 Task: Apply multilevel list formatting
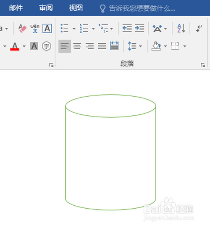pos(103,28)
